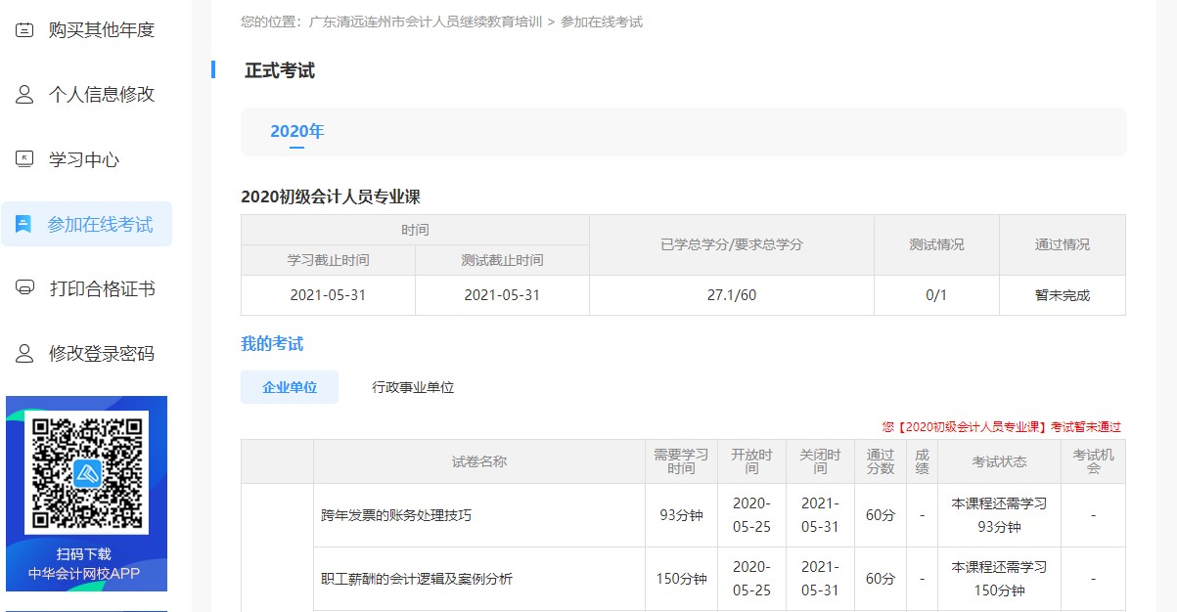Select the 2020年 year tab

pos(296,132)
